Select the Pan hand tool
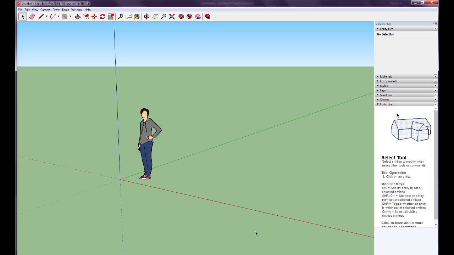The width and height of the screenshot is (454, 255). point(155,17)
